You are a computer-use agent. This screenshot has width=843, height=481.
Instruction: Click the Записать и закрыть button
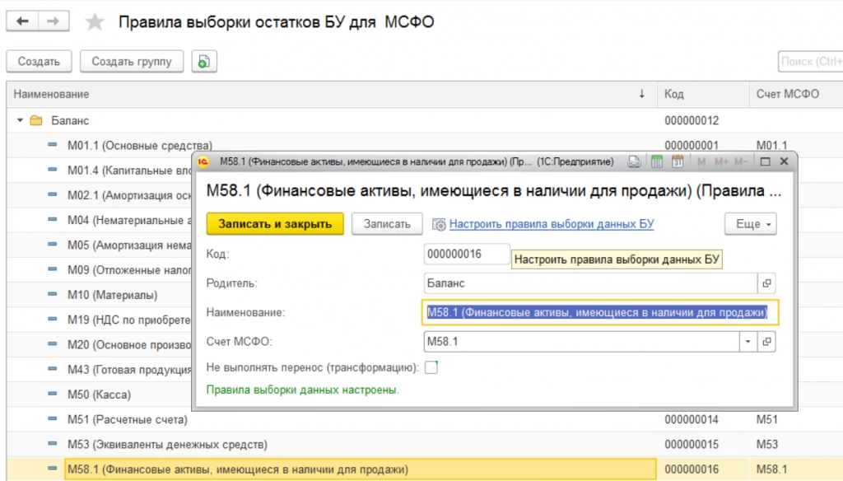click(x=275, y=224)
